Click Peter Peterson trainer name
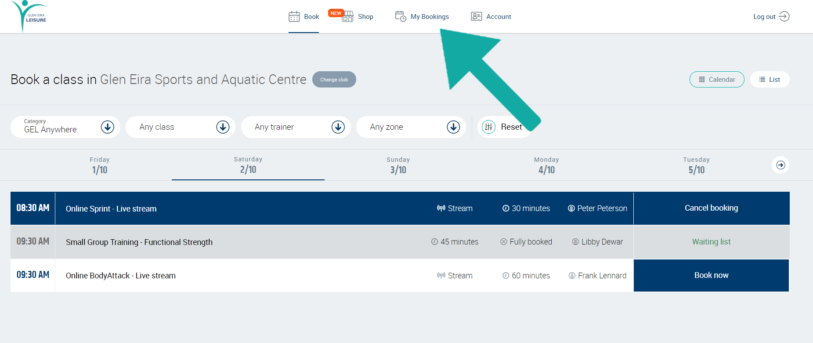This screenshot has width=813, height=343. click(x=602, y=208)
